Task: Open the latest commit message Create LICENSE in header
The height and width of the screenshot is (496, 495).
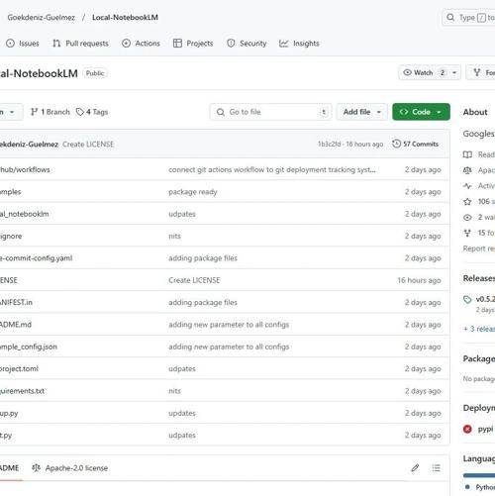Action: pyautogui.click(x=88, y=145)
